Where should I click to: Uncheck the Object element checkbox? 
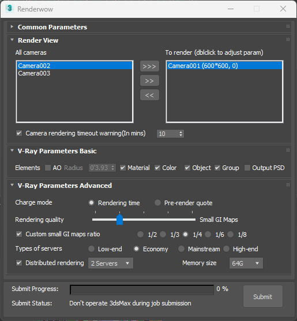pyautogui.click(x=187, y=168)
